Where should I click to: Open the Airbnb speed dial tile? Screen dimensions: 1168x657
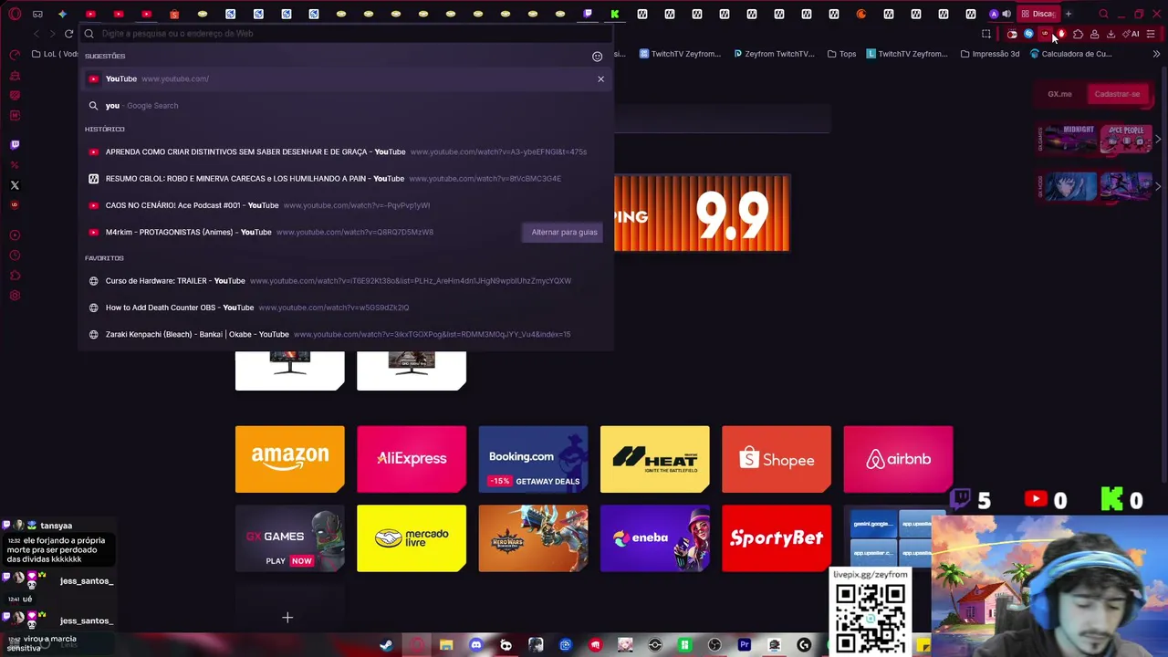(898, 459)
